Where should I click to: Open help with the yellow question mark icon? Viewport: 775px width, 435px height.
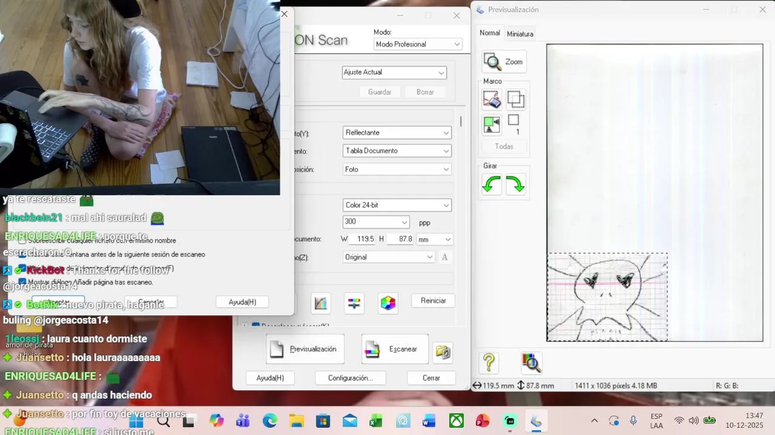[489, 362]
